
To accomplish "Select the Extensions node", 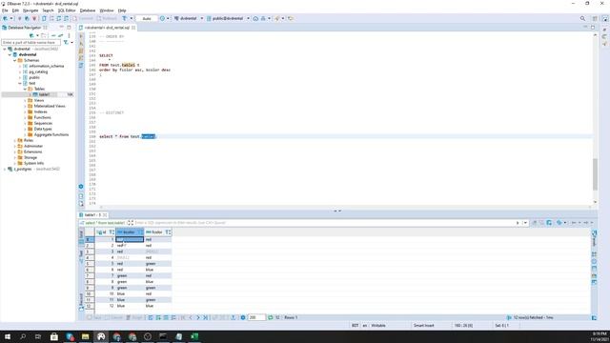I will pos(32,152).
